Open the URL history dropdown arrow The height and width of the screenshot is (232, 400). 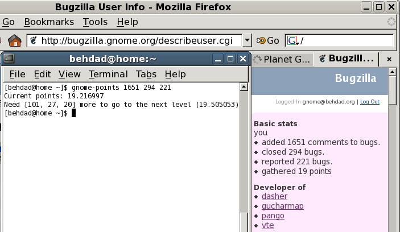tap(247, 40)
